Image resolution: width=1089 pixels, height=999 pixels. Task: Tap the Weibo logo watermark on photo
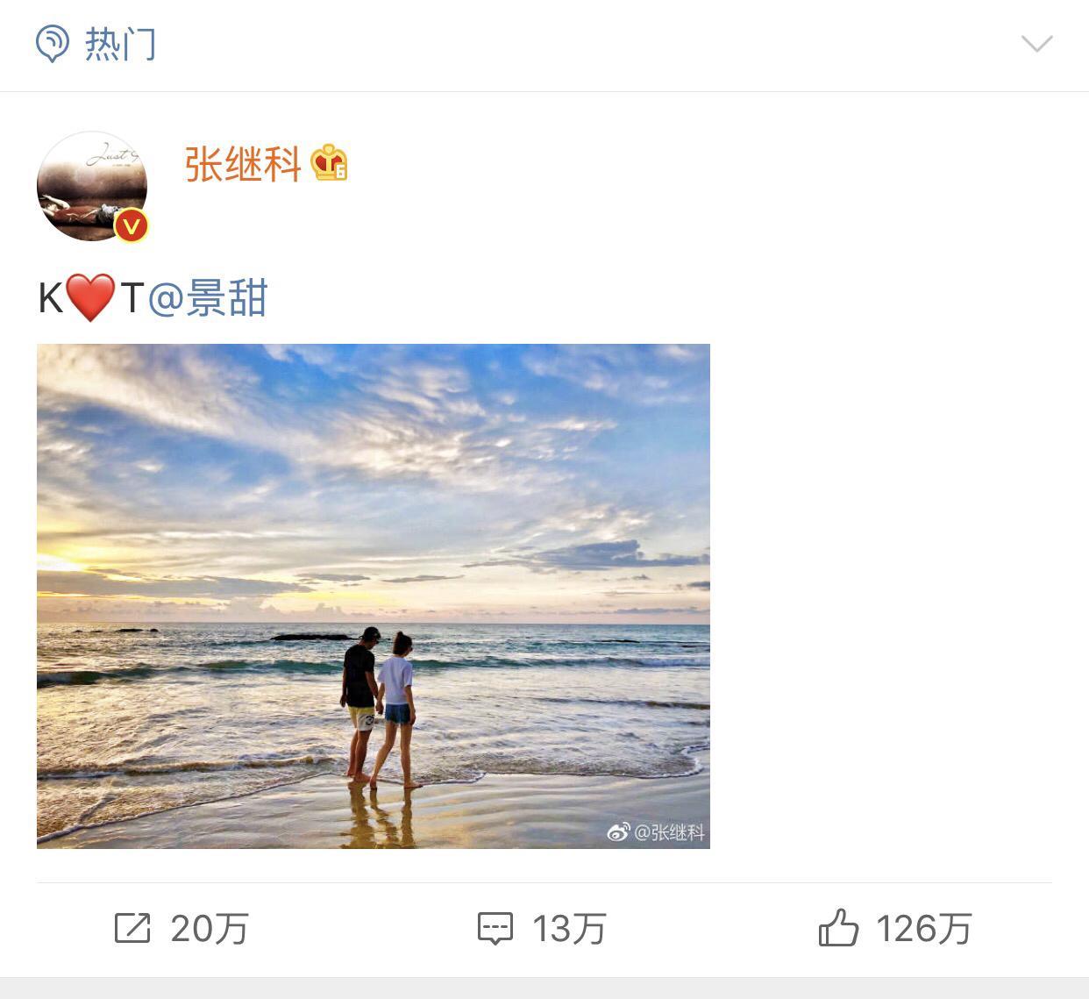pos(618,832)
